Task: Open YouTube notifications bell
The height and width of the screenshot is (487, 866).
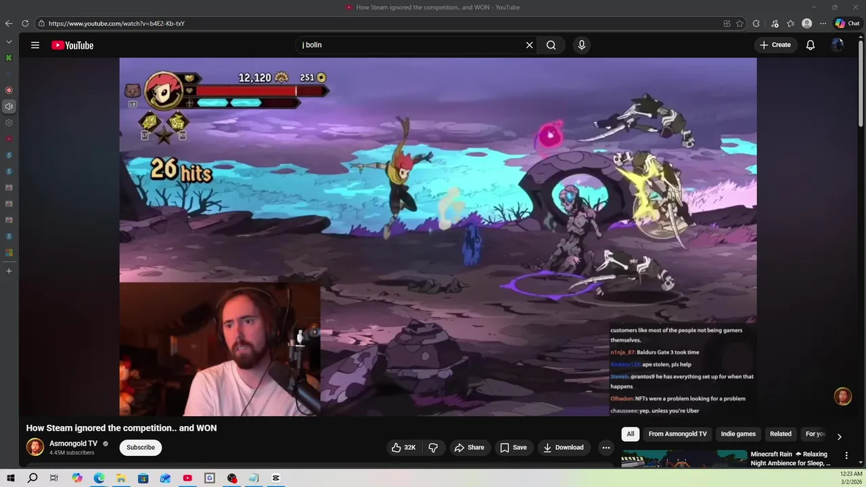Action: 811,45
